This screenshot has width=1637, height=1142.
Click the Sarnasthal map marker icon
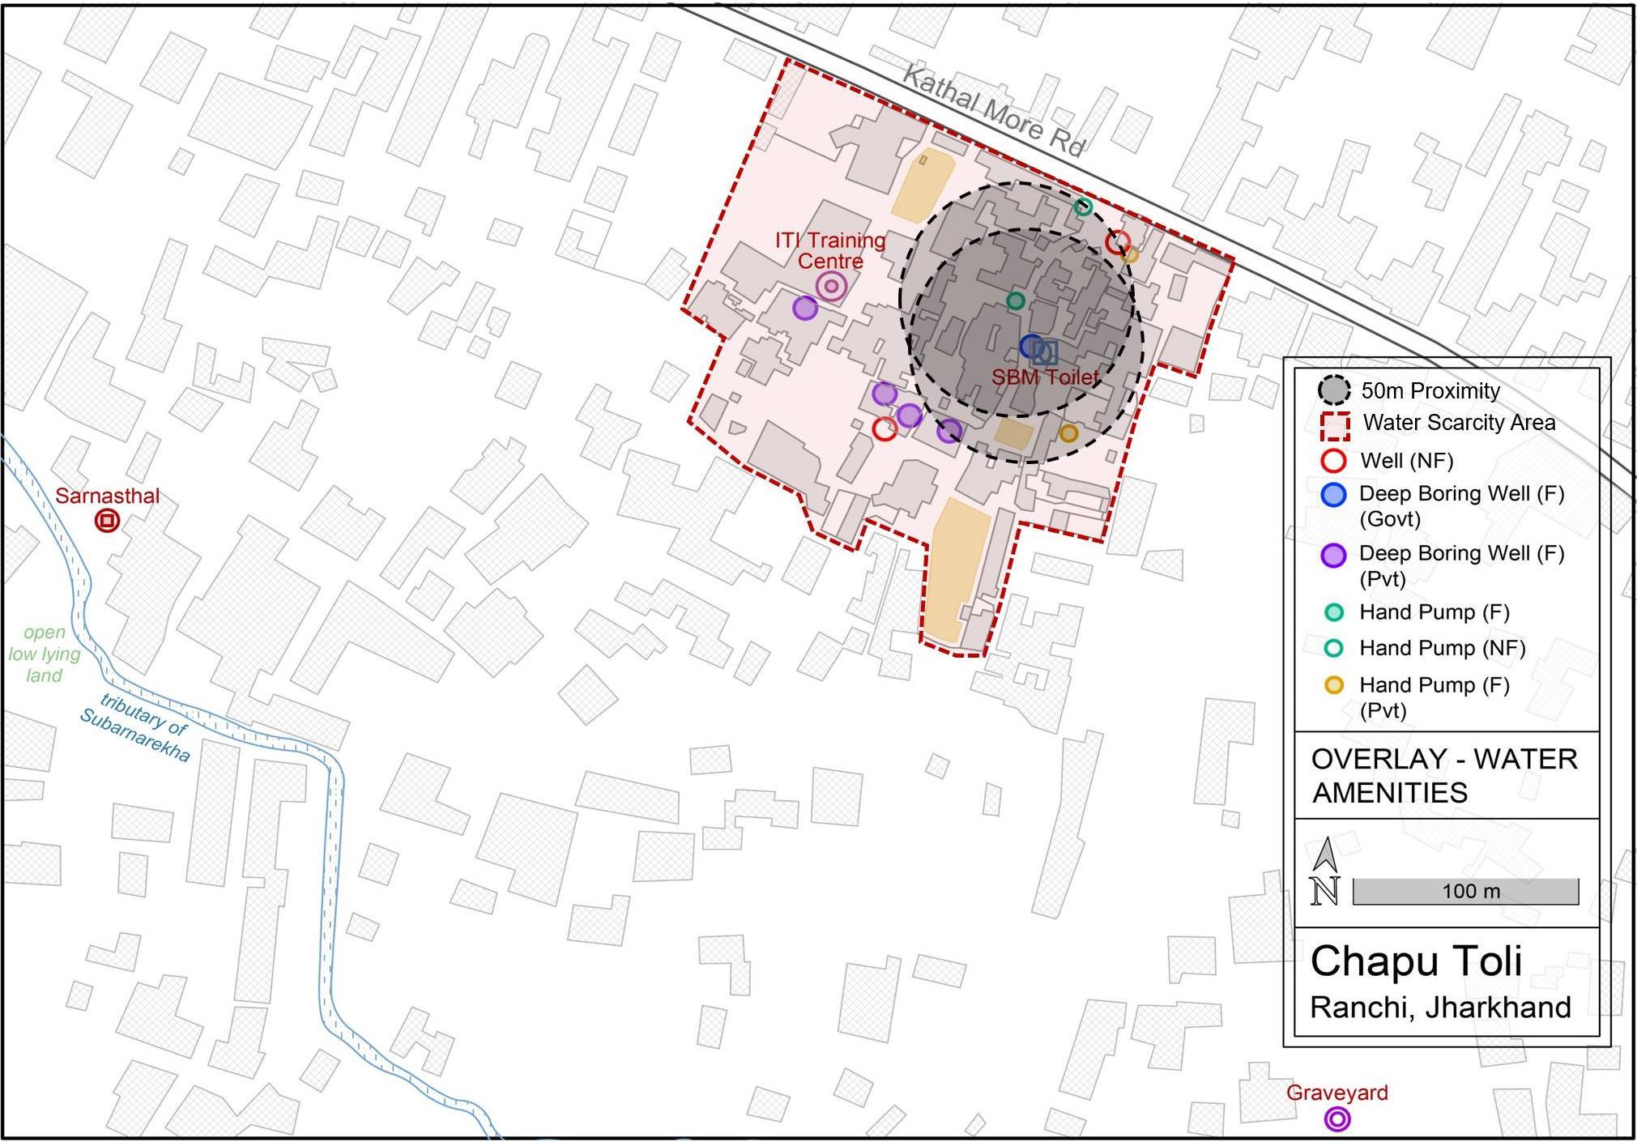tap(107, 521)
